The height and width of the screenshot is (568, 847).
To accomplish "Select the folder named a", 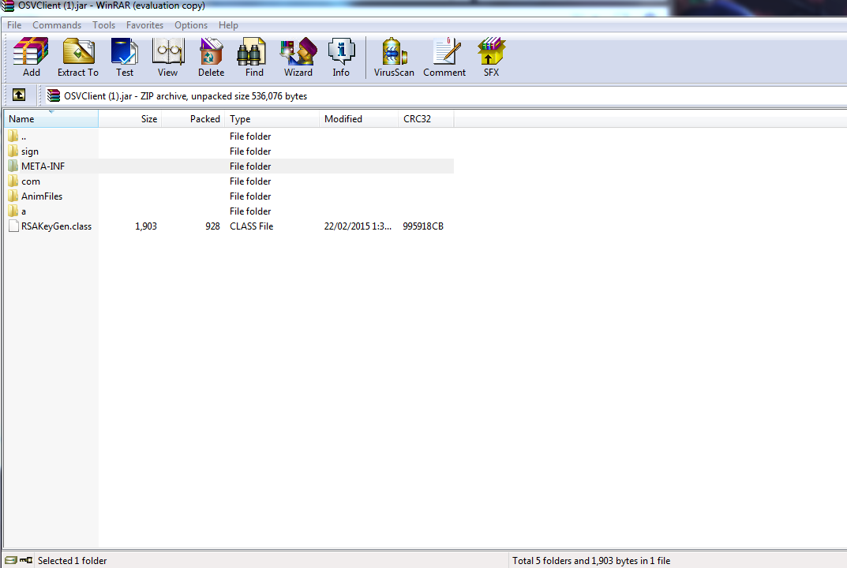I will [24, 211].
